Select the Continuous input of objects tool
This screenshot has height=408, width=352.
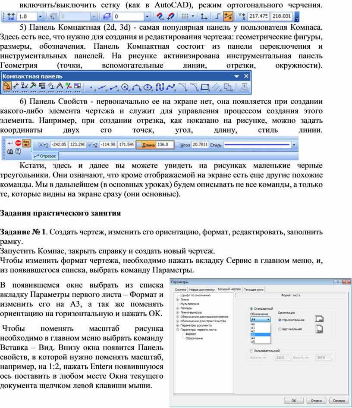tap(160, 87)
